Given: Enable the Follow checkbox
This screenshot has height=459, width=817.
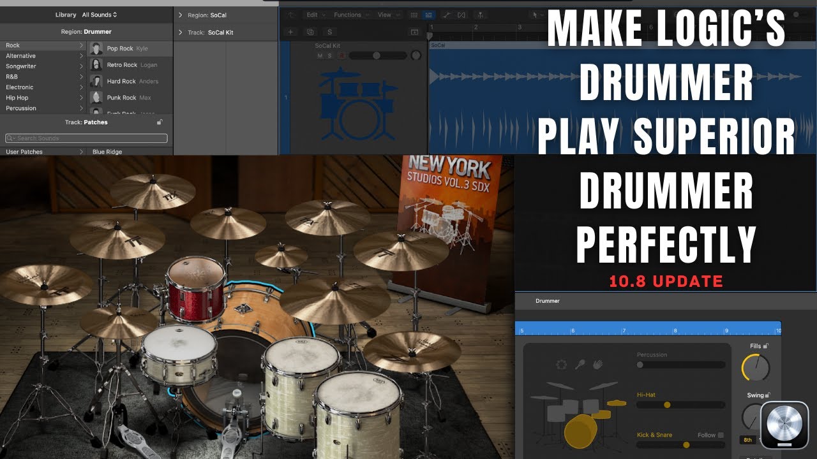Looking at the screenshot, I should (721, 435).
